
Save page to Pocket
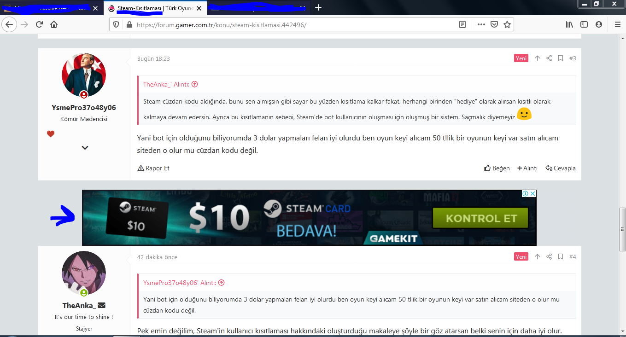pyautogui.click(x=494, y=24)
